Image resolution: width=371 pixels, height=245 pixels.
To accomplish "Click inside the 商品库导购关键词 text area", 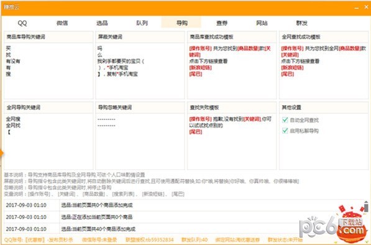I will point(48,71).
